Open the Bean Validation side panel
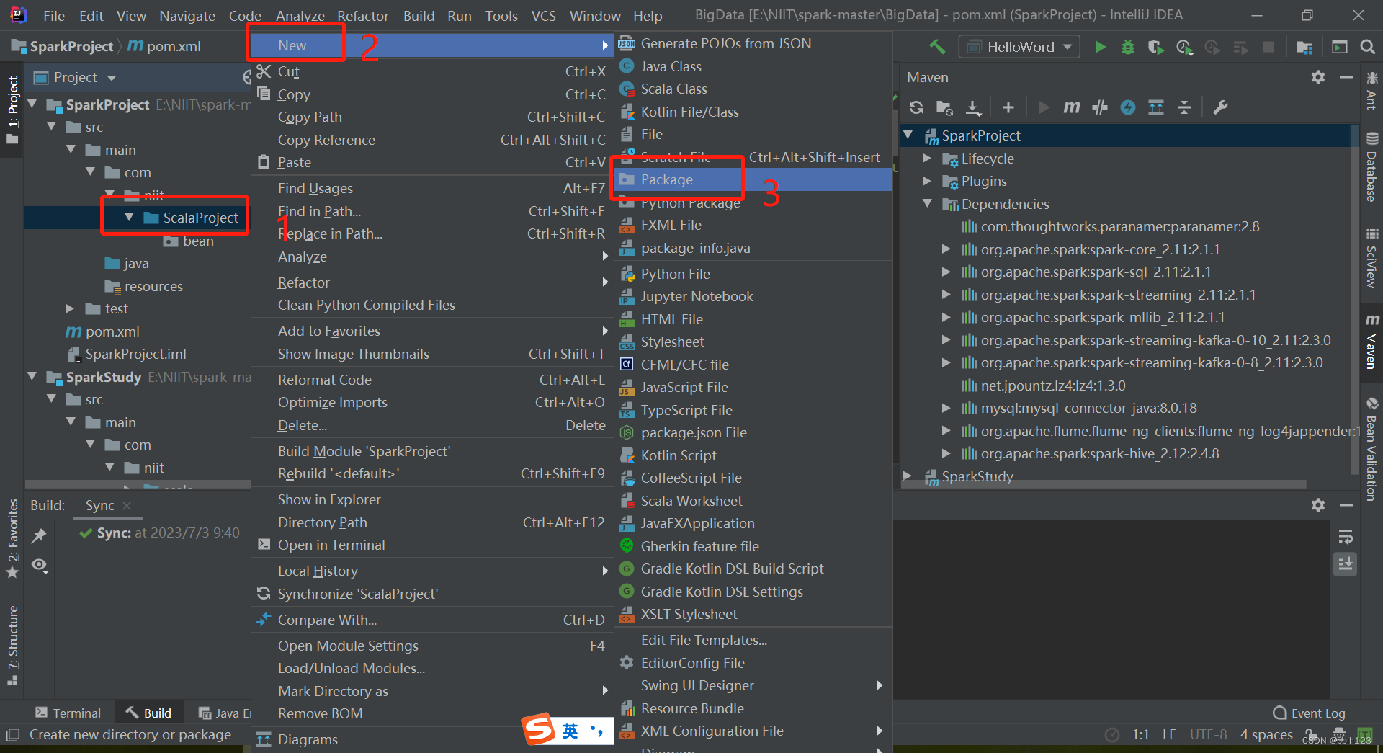Screen dimensions: 1383x753 1371,448
